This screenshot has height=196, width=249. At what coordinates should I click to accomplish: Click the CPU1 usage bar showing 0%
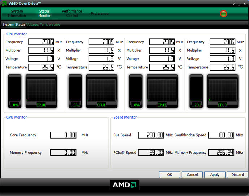coord(75,91)
